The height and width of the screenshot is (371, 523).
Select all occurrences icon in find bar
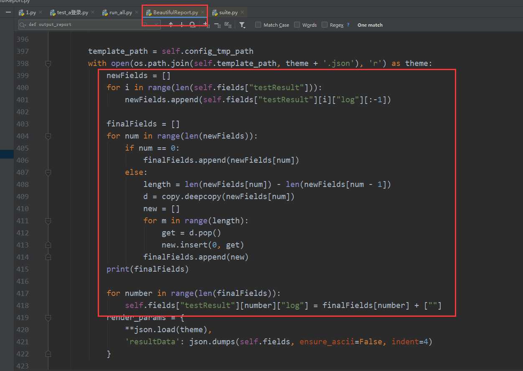(x=228, y=25)
